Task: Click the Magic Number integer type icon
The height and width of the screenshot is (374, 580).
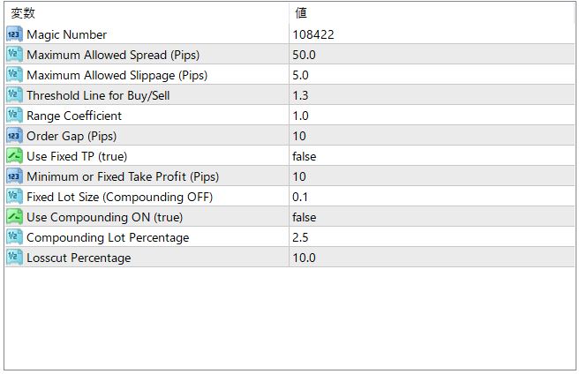Action: tap(14, 34)
